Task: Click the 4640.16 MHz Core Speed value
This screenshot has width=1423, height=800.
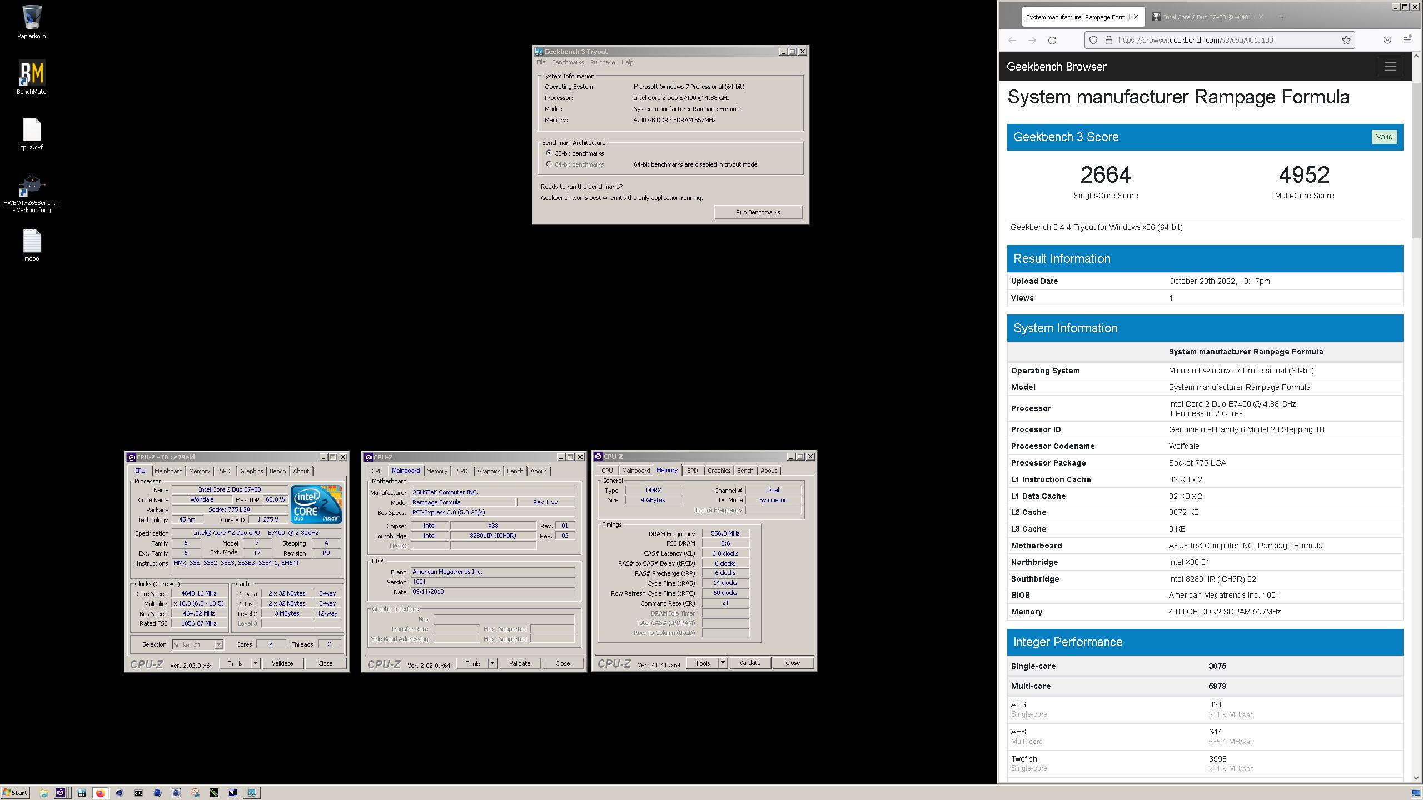Action: (x=199, y=593)
